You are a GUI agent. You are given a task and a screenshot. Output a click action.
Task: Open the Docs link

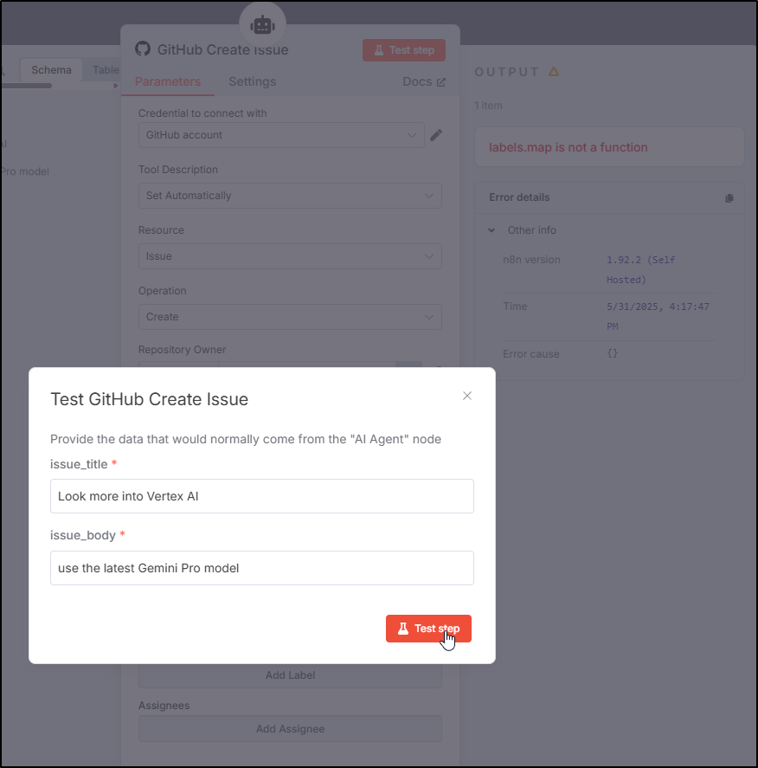[x=424, y=81]
